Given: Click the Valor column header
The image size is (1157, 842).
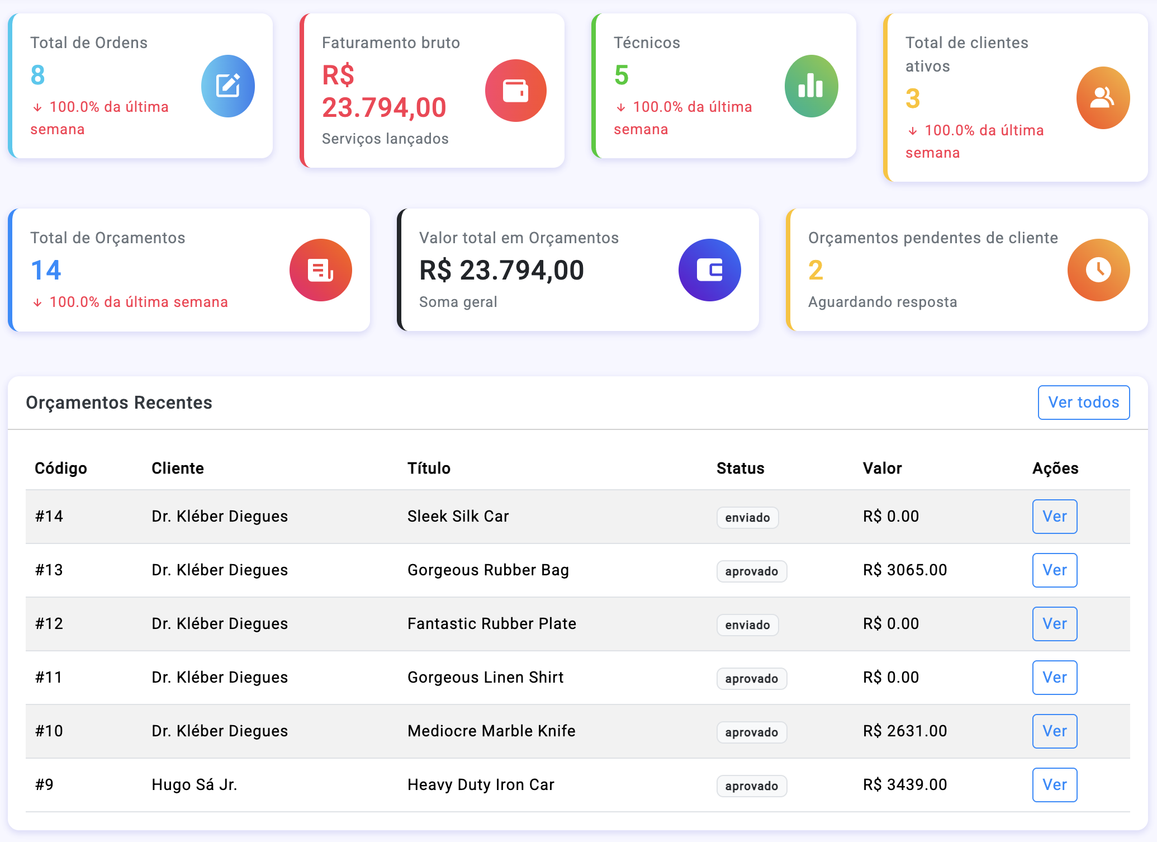Looking at the screenshot, I should click(x=882, y=468).
